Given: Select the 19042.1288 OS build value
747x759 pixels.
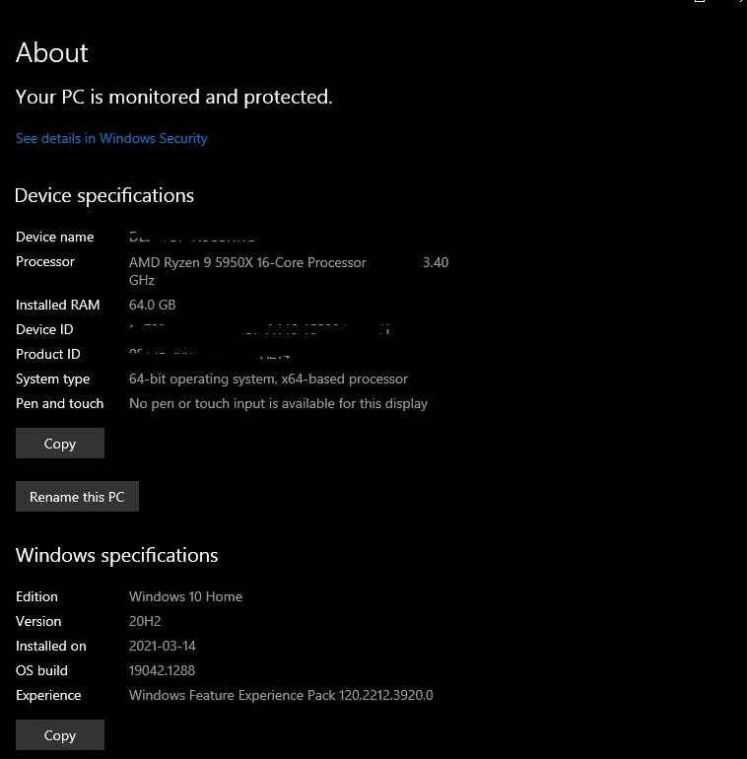Looking at the screenshot, I should [162, 670].
